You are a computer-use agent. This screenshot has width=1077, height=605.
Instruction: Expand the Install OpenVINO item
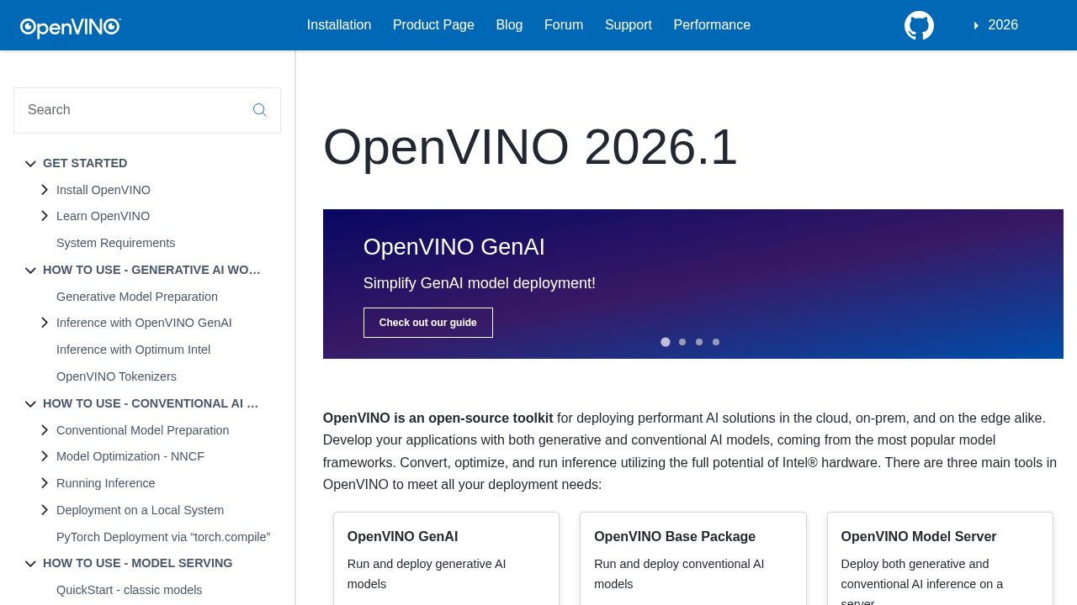coord(45,190)
